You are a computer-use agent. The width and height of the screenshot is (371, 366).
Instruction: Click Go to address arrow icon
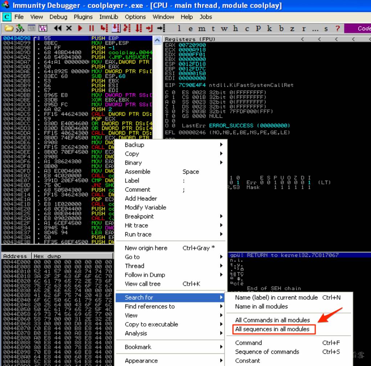[x=161, y=28]
